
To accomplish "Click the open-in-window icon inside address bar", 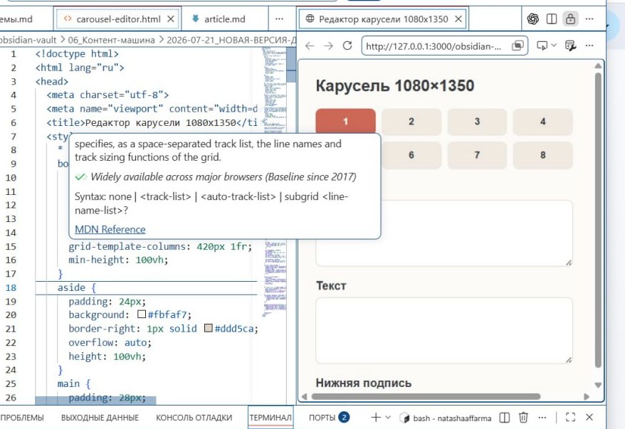I will (518, 46).
